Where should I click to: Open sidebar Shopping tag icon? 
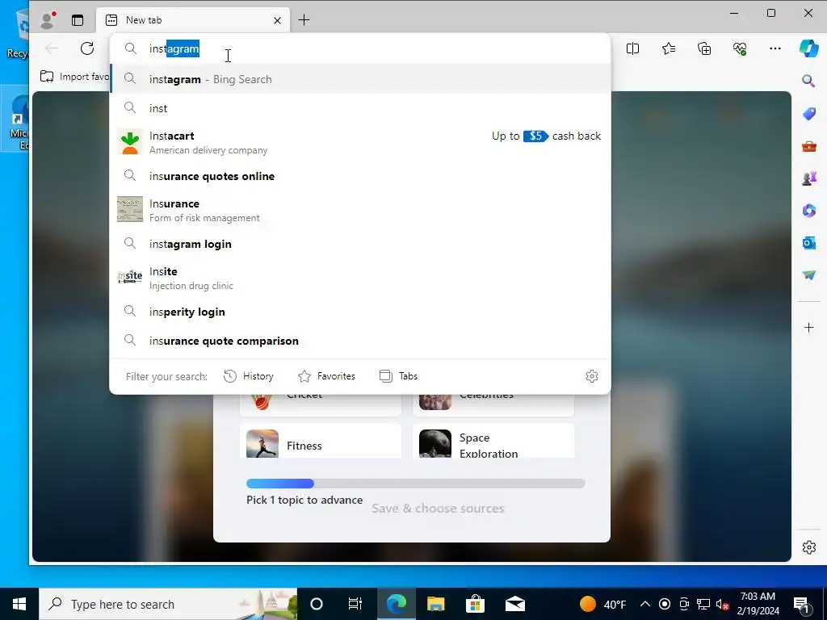tap(808, 113)
